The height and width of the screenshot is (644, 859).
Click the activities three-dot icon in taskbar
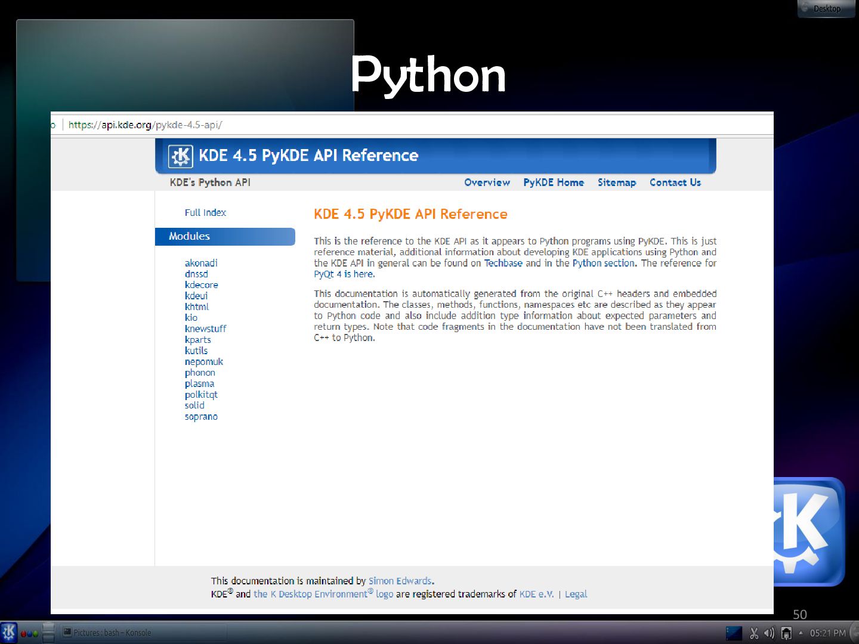(x=29, y=633)
